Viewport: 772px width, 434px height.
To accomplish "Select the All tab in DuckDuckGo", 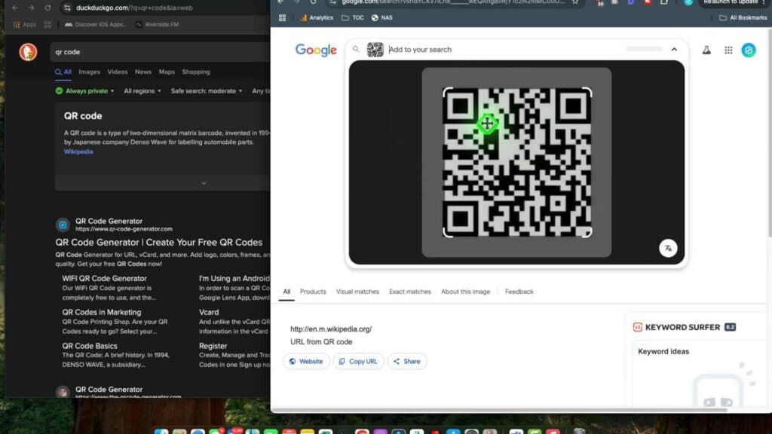I will click(63, 72).
